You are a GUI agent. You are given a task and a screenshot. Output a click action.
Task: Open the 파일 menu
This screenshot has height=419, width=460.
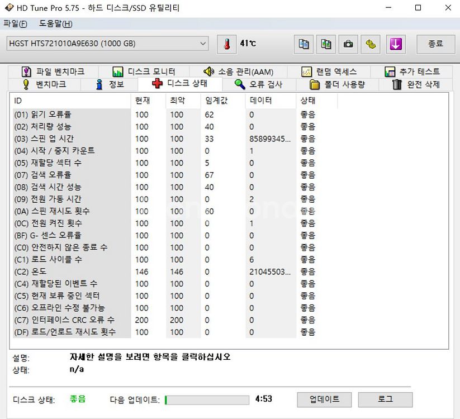pyautogui.click(x=15, y=23)
